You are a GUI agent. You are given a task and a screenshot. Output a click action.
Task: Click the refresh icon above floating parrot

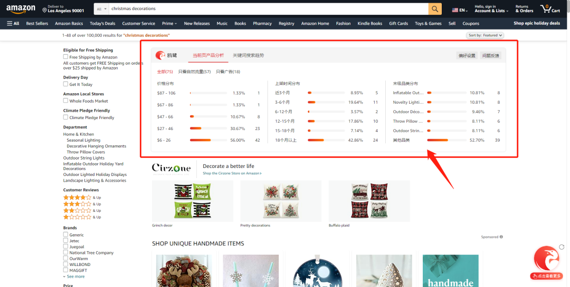click(x=562, y=247)
